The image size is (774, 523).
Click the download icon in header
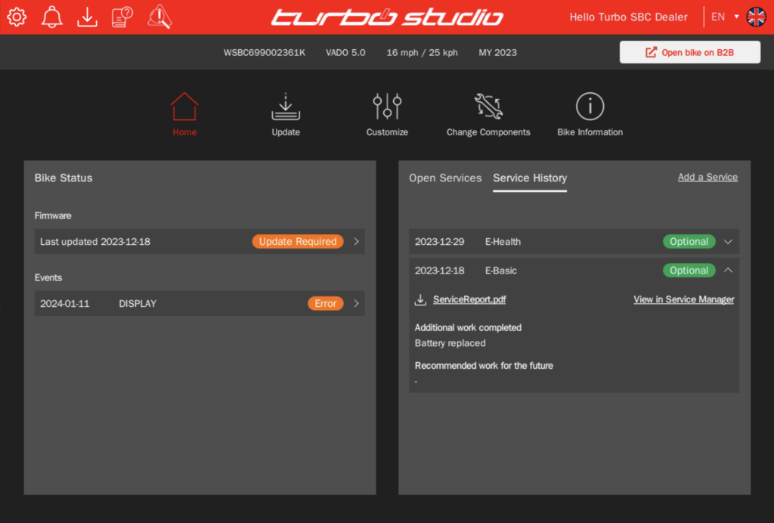pyautogui.click(x=88, y=17)
